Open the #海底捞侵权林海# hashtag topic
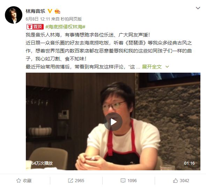Image resolution: width=206 pixels, height=187 pixels. (x=65, y=27)
